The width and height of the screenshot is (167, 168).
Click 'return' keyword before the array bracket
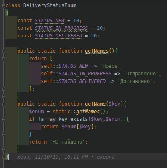pyautogui.click(x=38, y=59)
